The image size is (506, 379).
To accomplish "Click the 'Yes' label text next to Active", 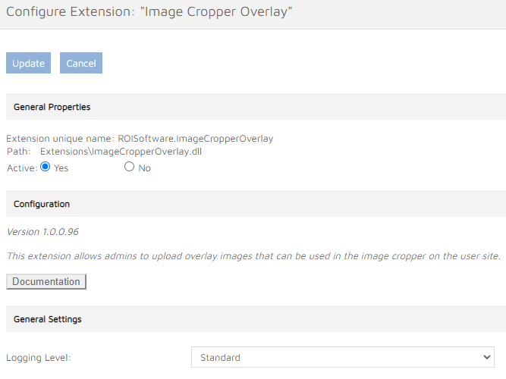I will coord(61,168).
